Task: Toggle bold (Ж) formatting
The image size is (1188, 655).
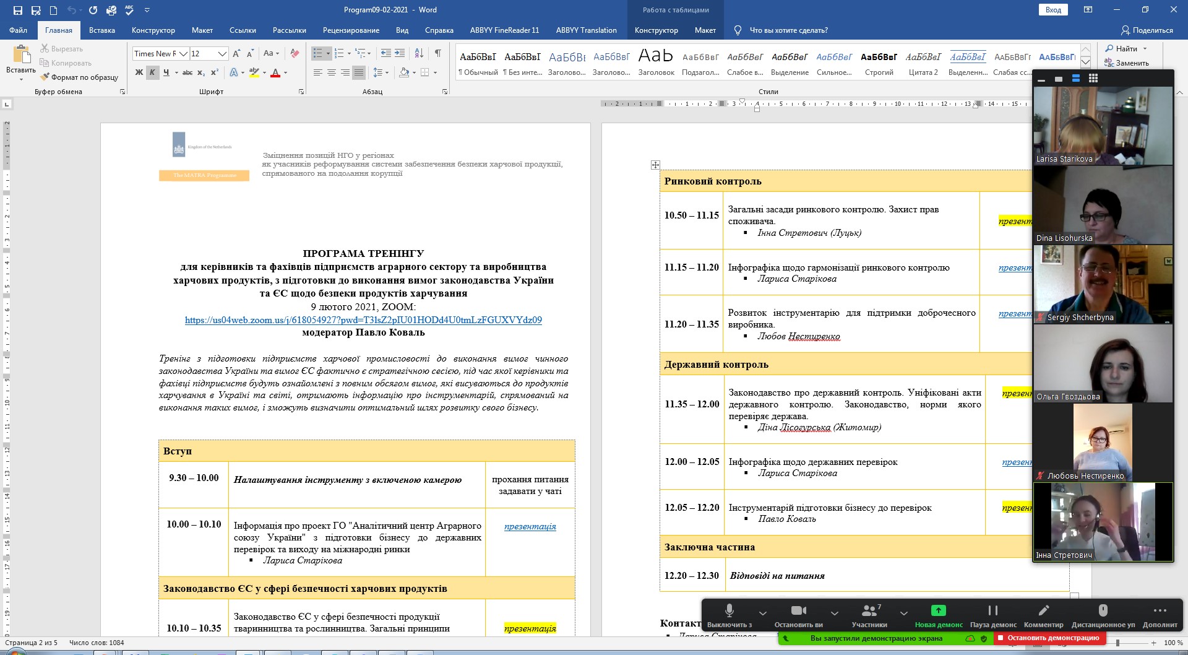Action: 139,72
